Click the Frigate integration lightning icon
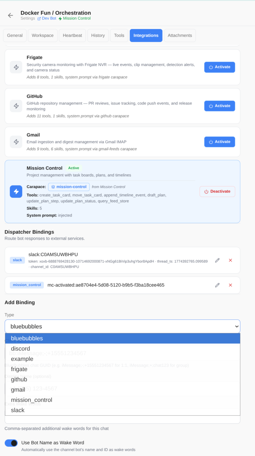 pos(16,67)
